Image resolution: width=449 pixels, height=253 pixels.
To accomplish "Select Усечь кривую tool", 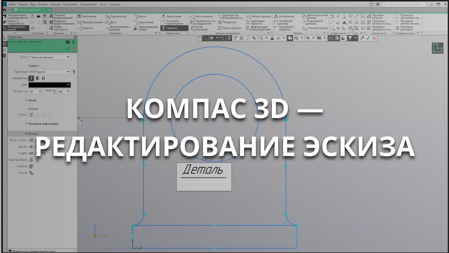I will (201, 16).
